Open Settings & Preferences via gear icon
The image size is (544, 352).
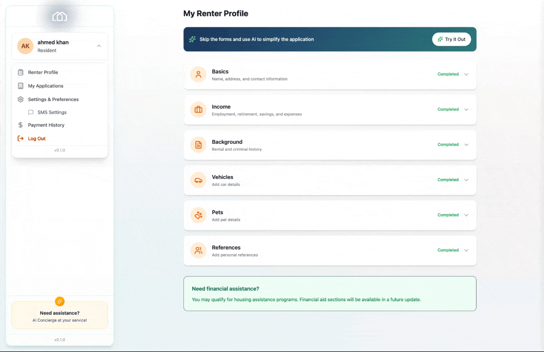(20, 99)
